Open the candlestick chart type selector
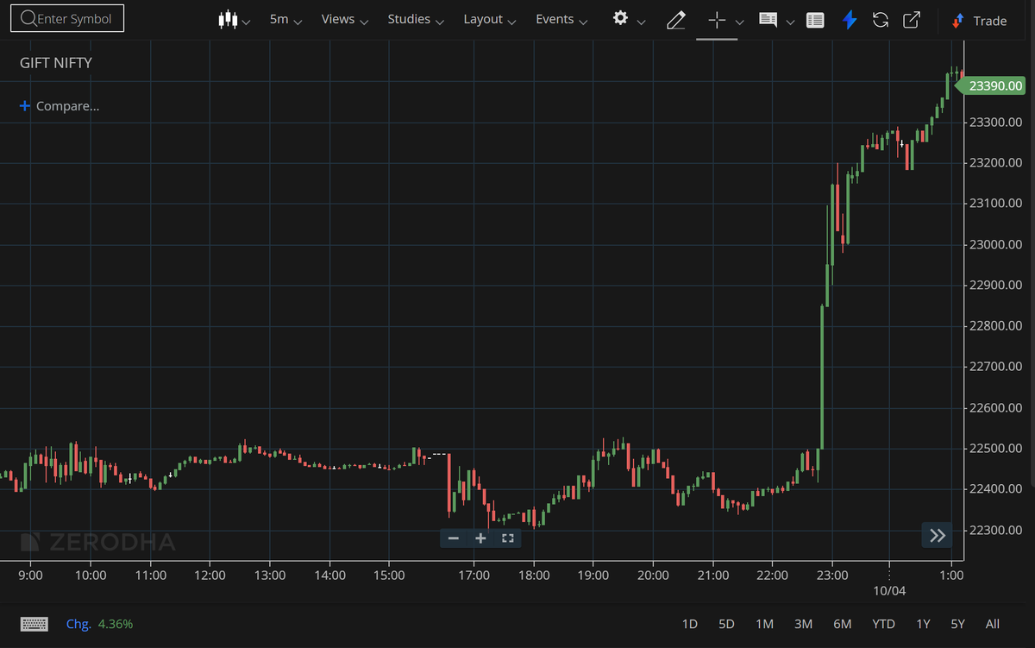This screenshot has width=1035, height=648. click(228, 19)
